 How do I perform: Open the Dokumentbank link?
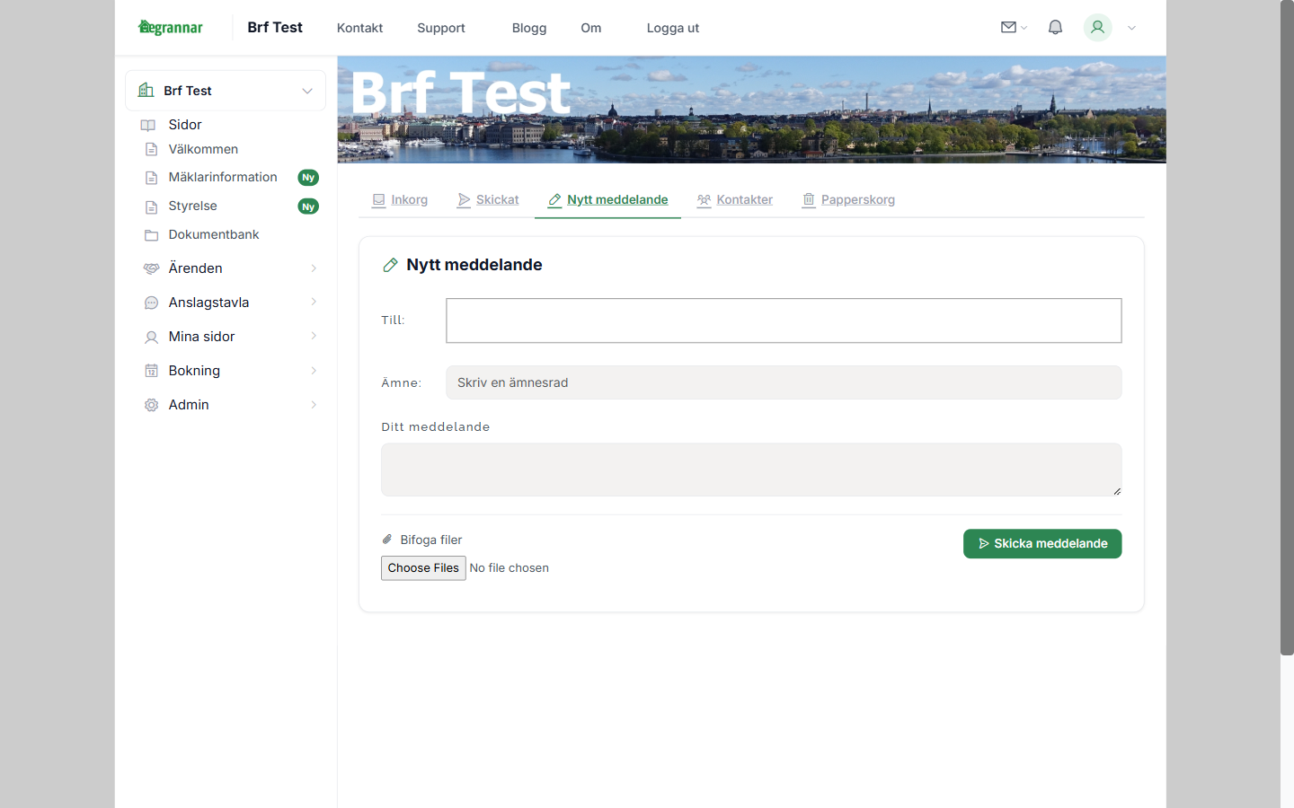(214, 234)
